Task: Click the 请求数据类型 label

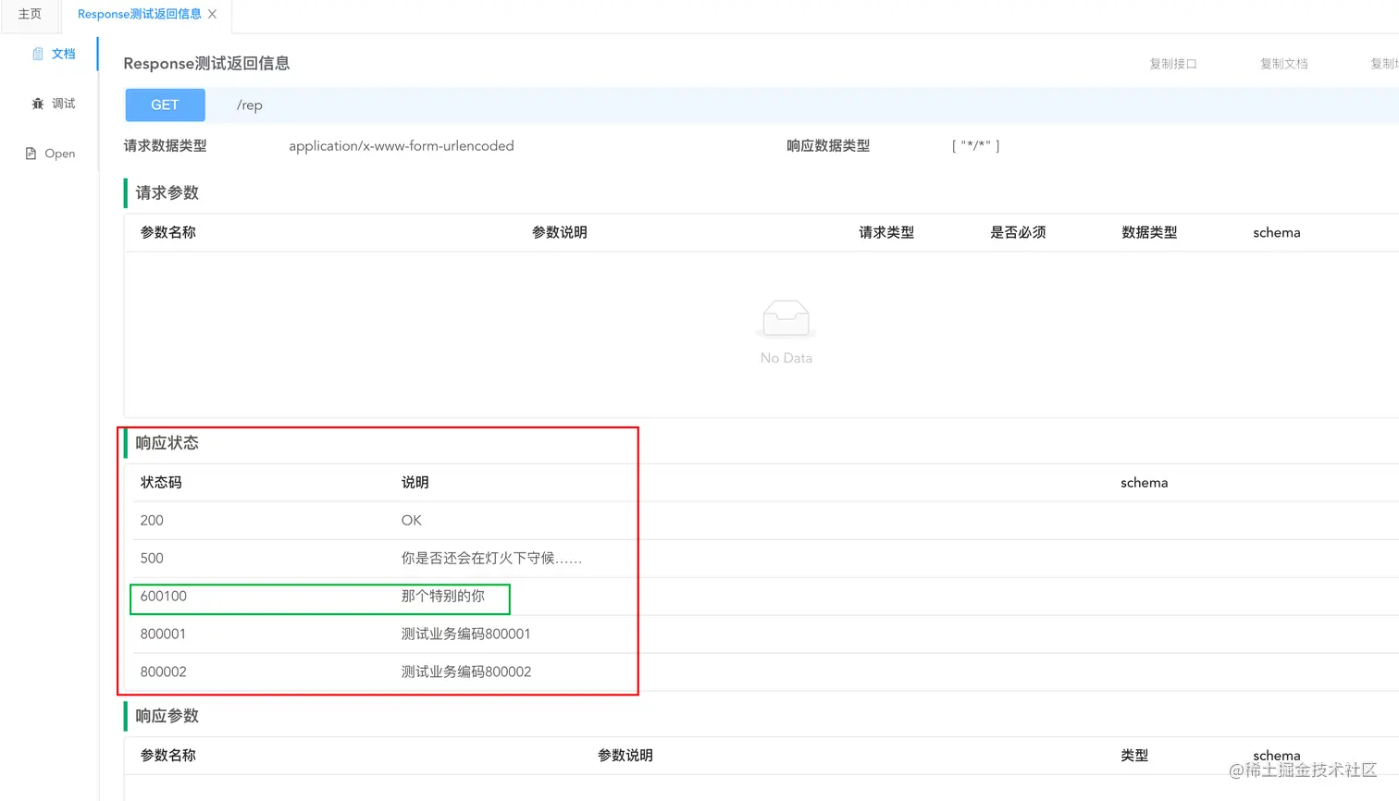Action: (166, 145)
